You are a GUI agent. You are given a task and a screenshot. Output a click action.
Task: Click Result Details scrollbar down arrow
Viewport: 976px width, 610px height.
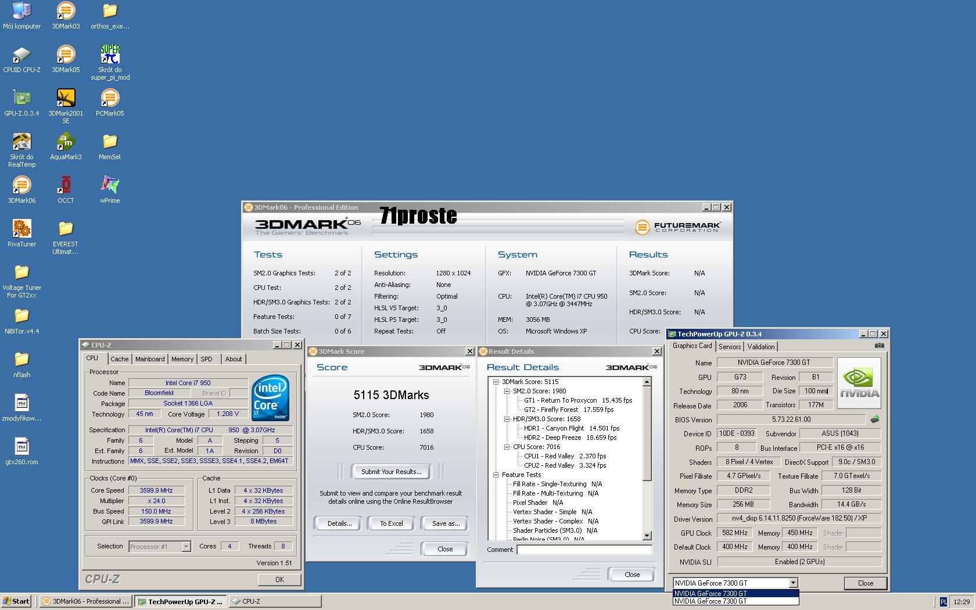tap(647, 535)
